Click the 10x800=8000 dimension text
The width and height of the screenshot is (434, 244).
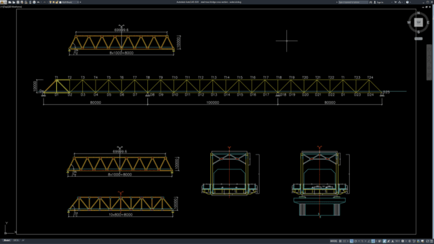coord(121,214)
